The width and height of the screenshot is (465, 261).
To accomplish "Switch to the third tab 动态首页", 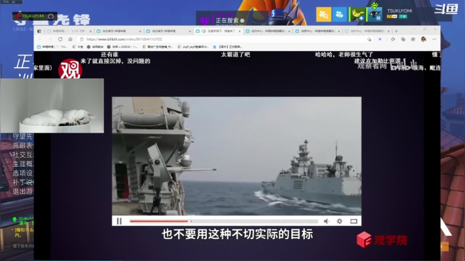I will 169,31.
